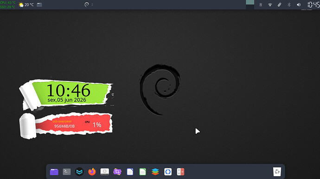
Task: Click the weather sun icon in top panel
Action: tap(21, 5)
